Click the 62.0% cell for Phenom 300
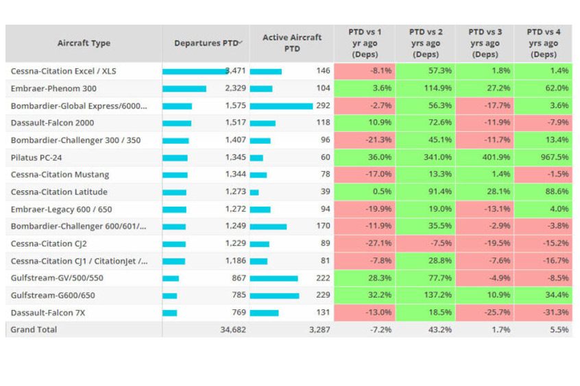Viewport: 580px width, 386px height. coord(543,89)
